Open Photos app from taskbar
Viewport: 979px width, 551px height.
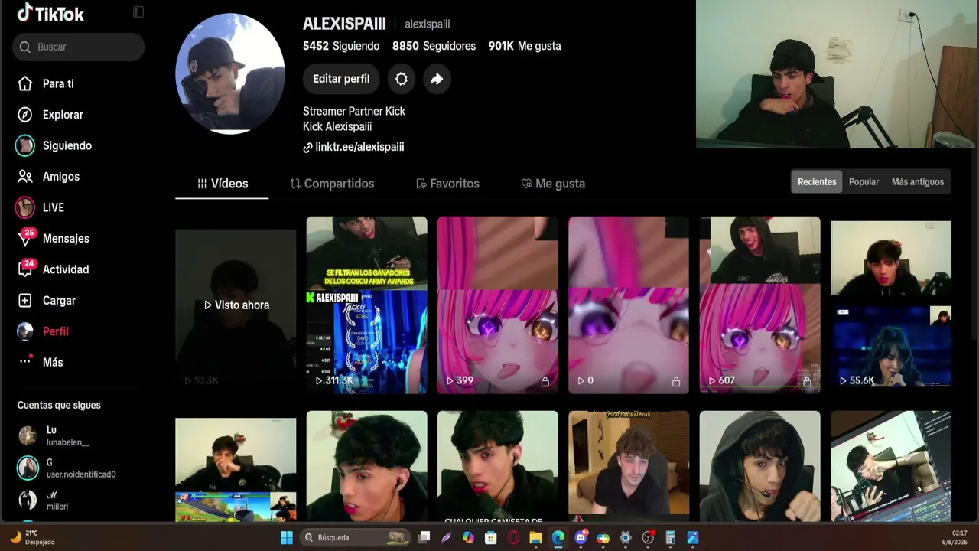pos(693,538)
